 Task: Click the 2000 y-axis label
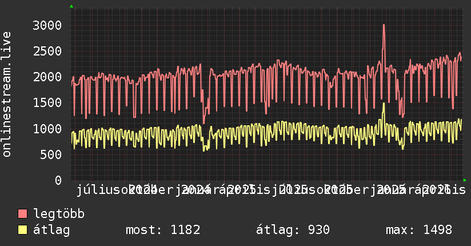(47, 77)
